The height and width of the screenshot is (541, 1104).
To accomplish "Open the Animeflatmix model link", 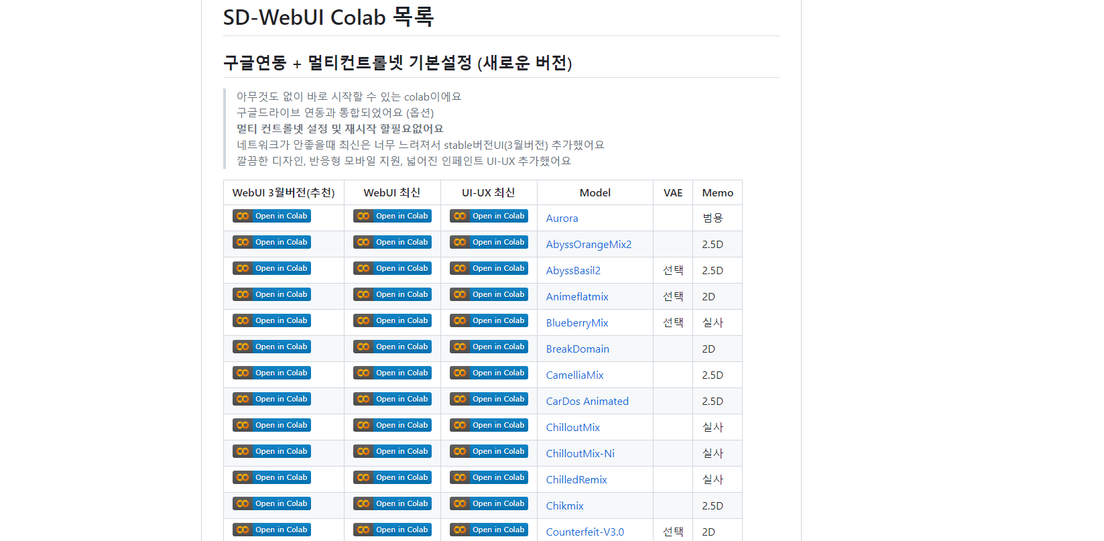I will coord(577,296).
